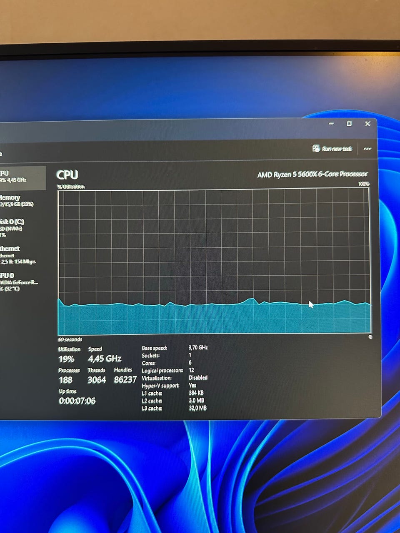Click the AMD Ryzen 5 5600X processor name
Screen dimensions: 400x533
click(312, 174)
